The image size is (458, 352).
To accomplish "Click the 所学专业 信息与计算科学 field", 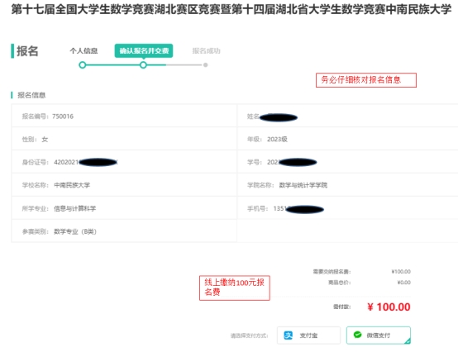I will pos(124,208).
